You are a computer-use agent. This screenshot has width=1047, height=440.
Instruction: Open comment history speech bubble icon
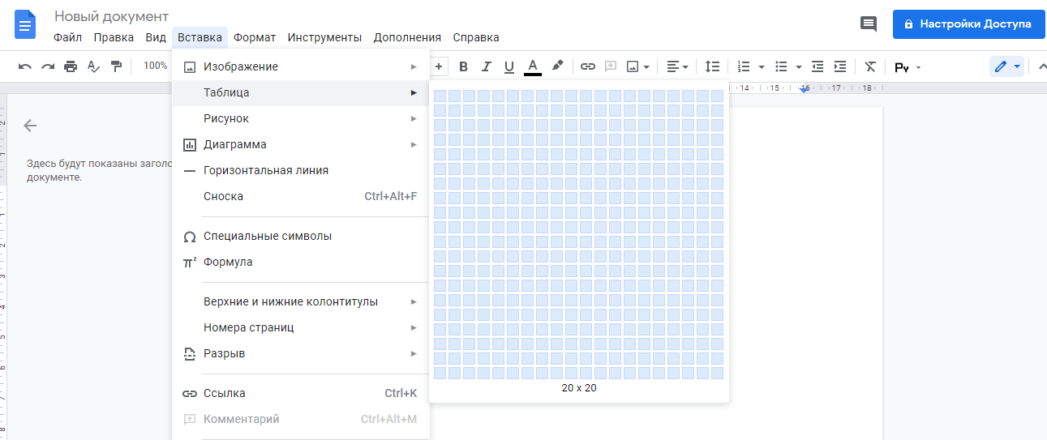(869, 24)
